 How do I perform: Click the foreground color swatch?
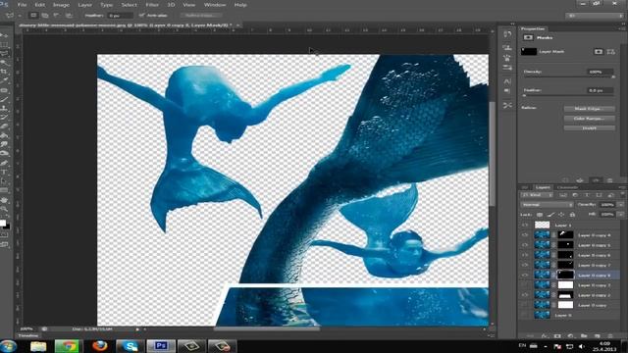click(2, 224)
